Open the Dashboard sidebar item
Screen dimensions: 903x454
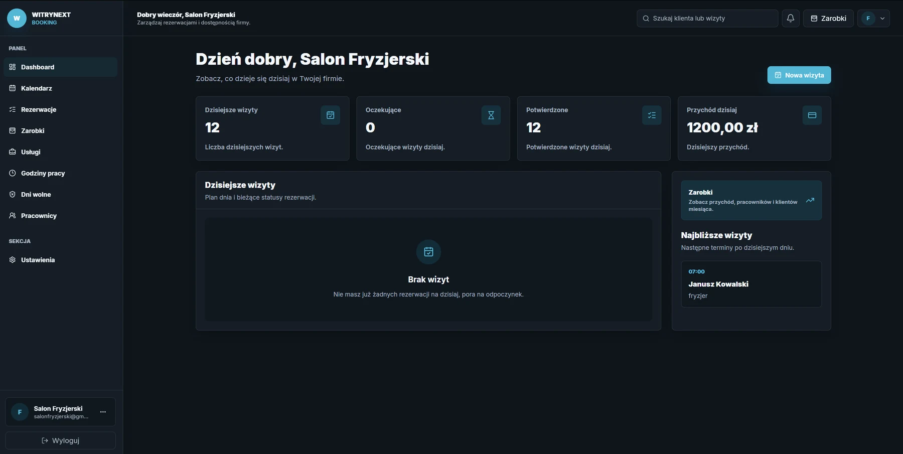coord(60,67)
